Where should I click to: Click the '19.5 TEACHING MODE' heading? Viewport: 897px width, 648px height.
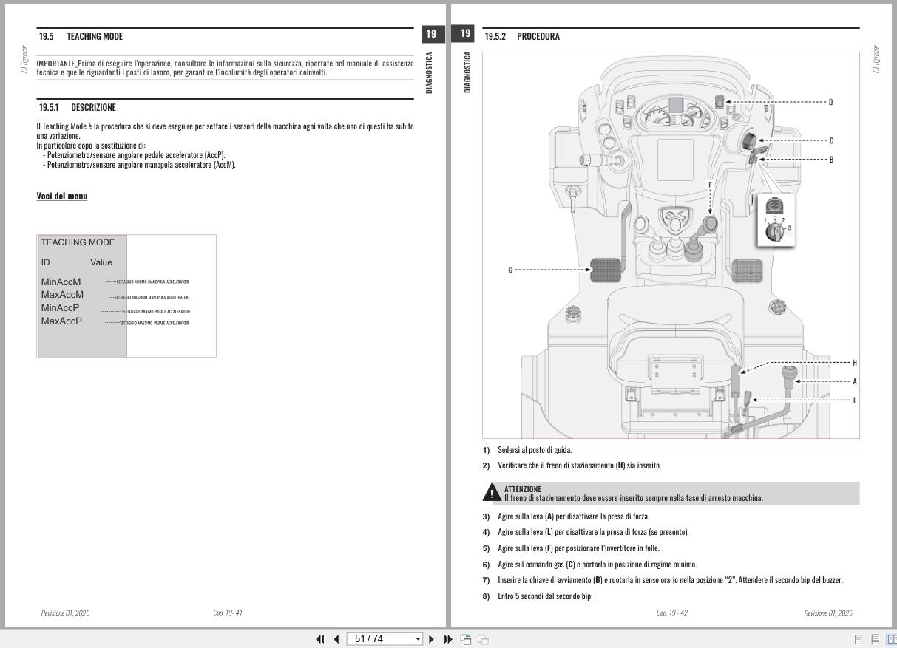pyautogui.click(x=81, y=36)
